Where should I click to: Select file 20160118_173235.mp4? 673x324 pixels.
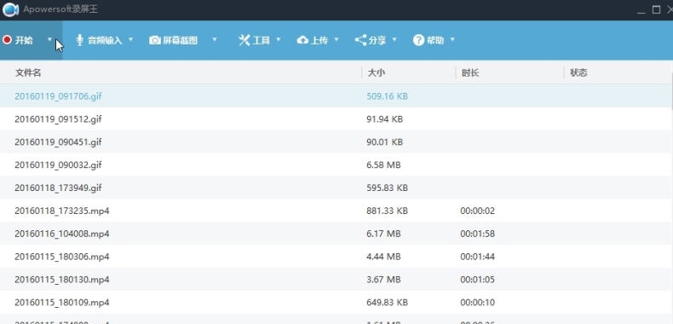click(62, 211)
